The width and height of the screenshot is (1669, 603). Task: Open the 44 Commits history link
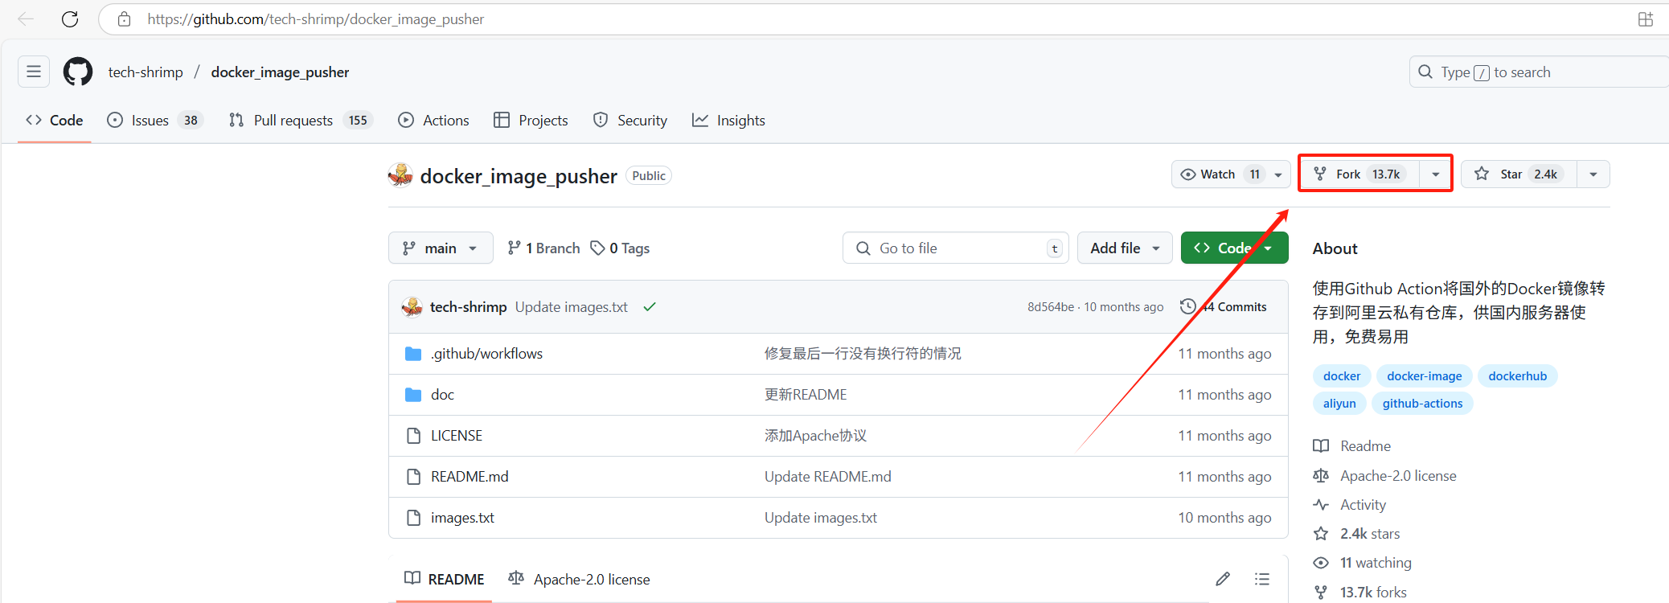point(1224,306)
